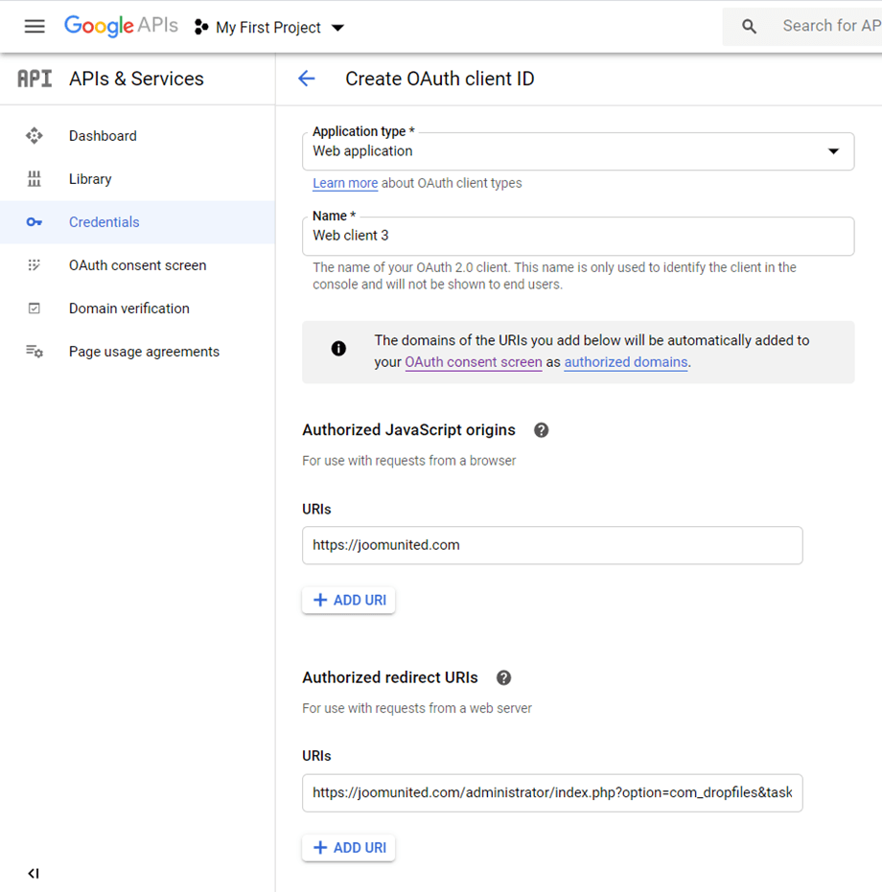Click the Authorized JavaScript origins help icon

tap(541, 430)
